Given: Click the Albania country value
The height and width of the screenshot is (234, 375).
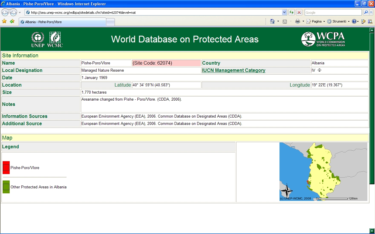Looking at the screenshot, I should [x=318, y=63].
